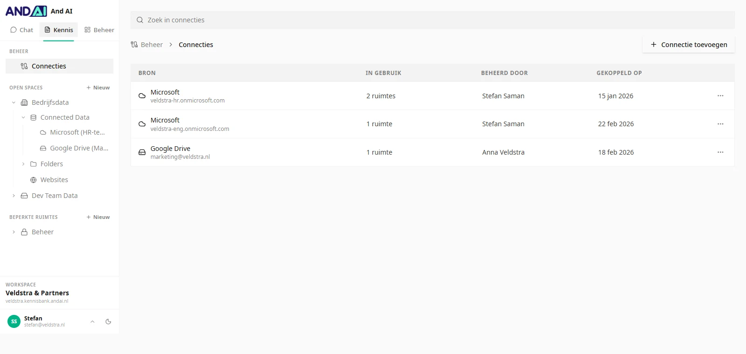
Task: Click the Beheer grid icon in top tabs
Action: pos(87,30)
